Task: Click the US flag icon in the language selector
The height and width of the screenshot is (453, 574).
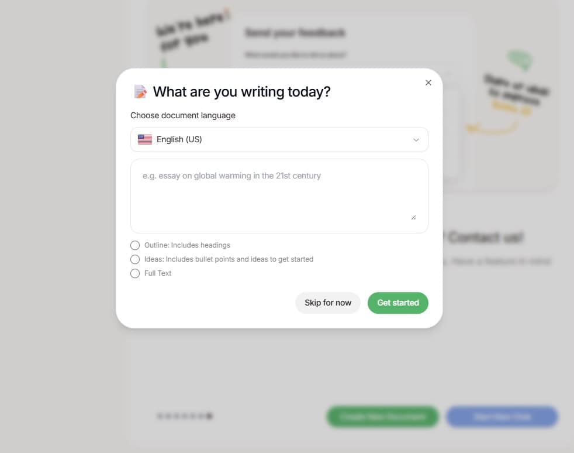Action: [144, 139]
